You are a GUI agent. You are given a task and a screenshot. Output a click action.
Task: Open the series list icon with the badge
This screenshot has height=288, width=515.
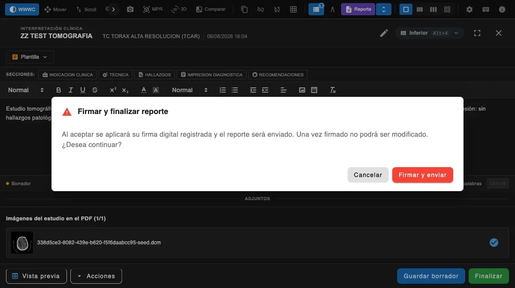coord(316,9)
